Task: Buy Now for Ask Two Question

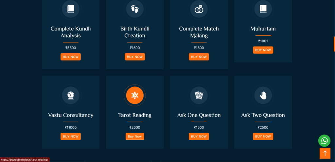Action: pos(263,136)
